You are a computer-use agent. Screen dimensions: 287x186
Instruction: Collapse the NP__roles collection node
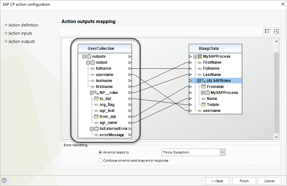point(91,93)
